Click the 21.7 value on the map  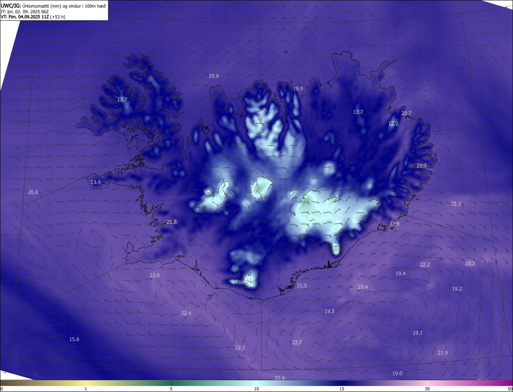422,166
